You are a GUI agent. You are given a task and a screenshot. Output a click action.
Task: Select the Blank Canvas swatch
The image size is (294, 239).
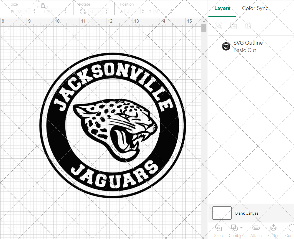tap(222, 213)
